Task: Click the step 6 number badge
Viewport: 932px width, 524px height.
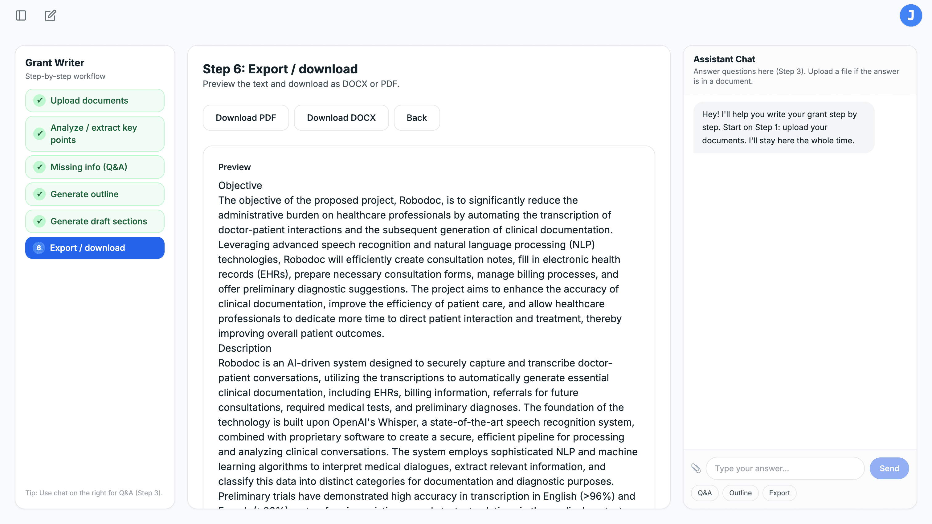Action: tap(39, 248)
